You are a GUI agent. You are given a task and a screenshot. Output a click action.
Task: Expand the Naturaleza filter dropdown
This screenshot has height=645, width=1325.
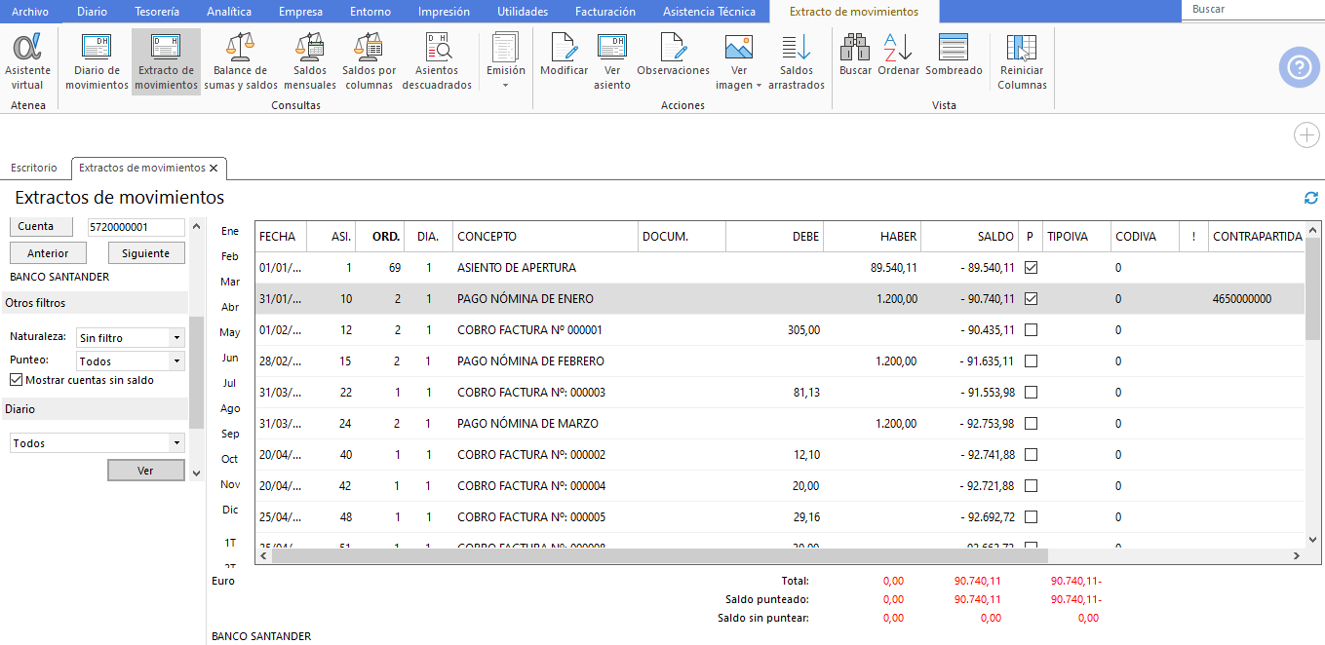click(176, 338)
